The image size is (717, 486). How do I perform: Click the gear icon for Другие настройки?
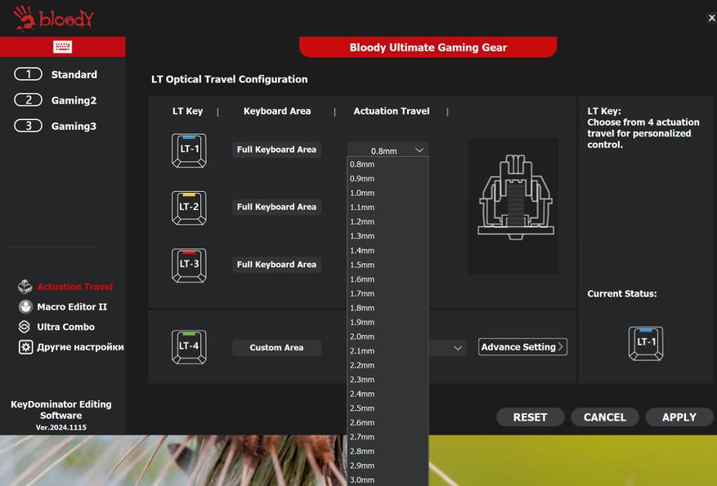coord(25,347)
